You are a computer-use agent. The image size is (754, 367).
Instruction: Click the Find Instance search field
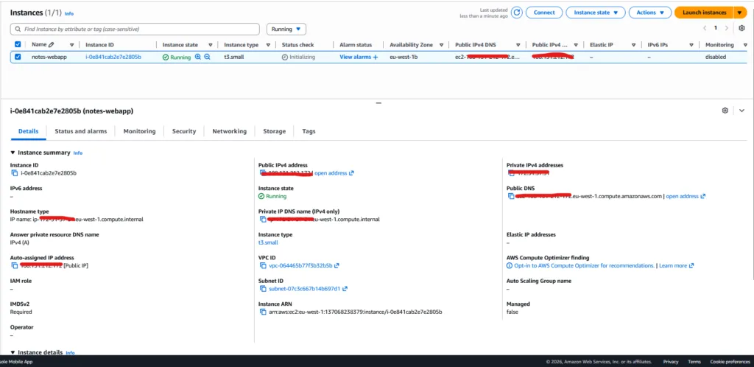[136, 29]
